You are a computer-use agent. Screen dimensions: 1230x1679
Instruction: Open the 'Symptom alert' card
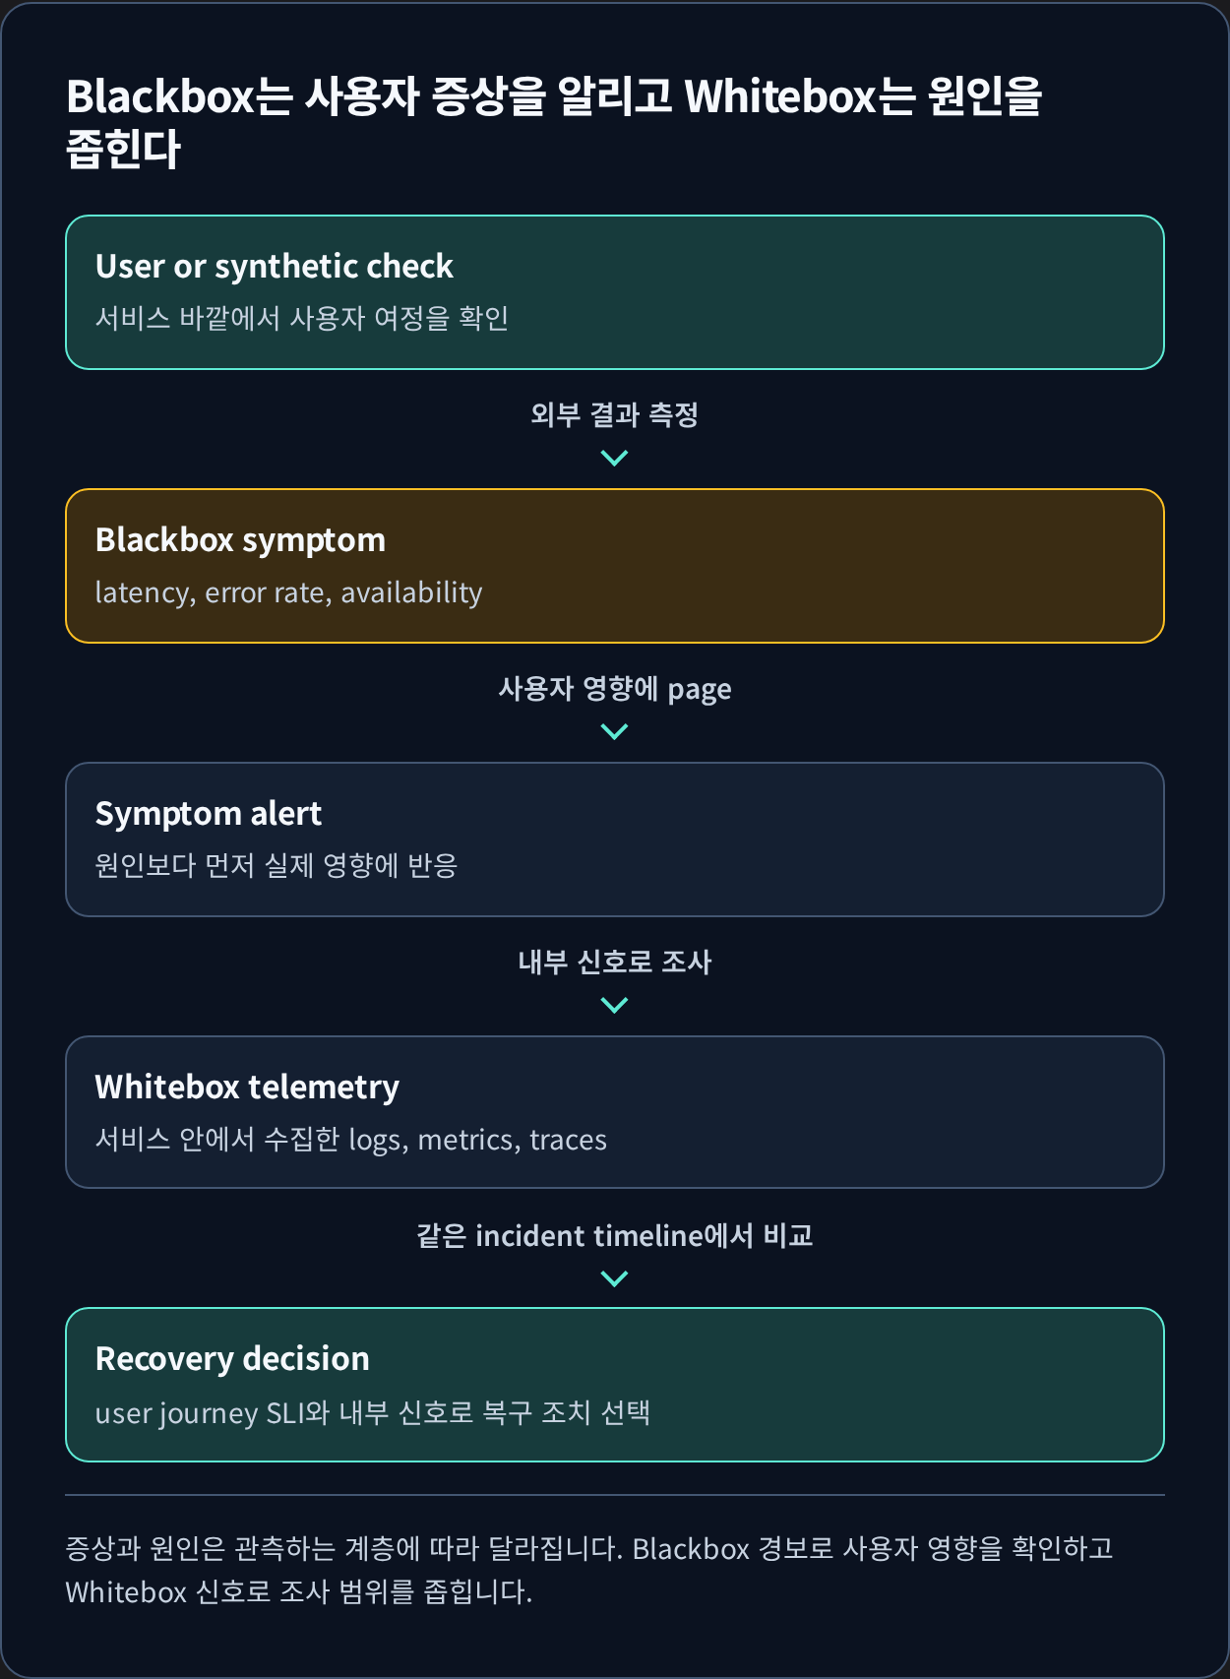(615, 839)
